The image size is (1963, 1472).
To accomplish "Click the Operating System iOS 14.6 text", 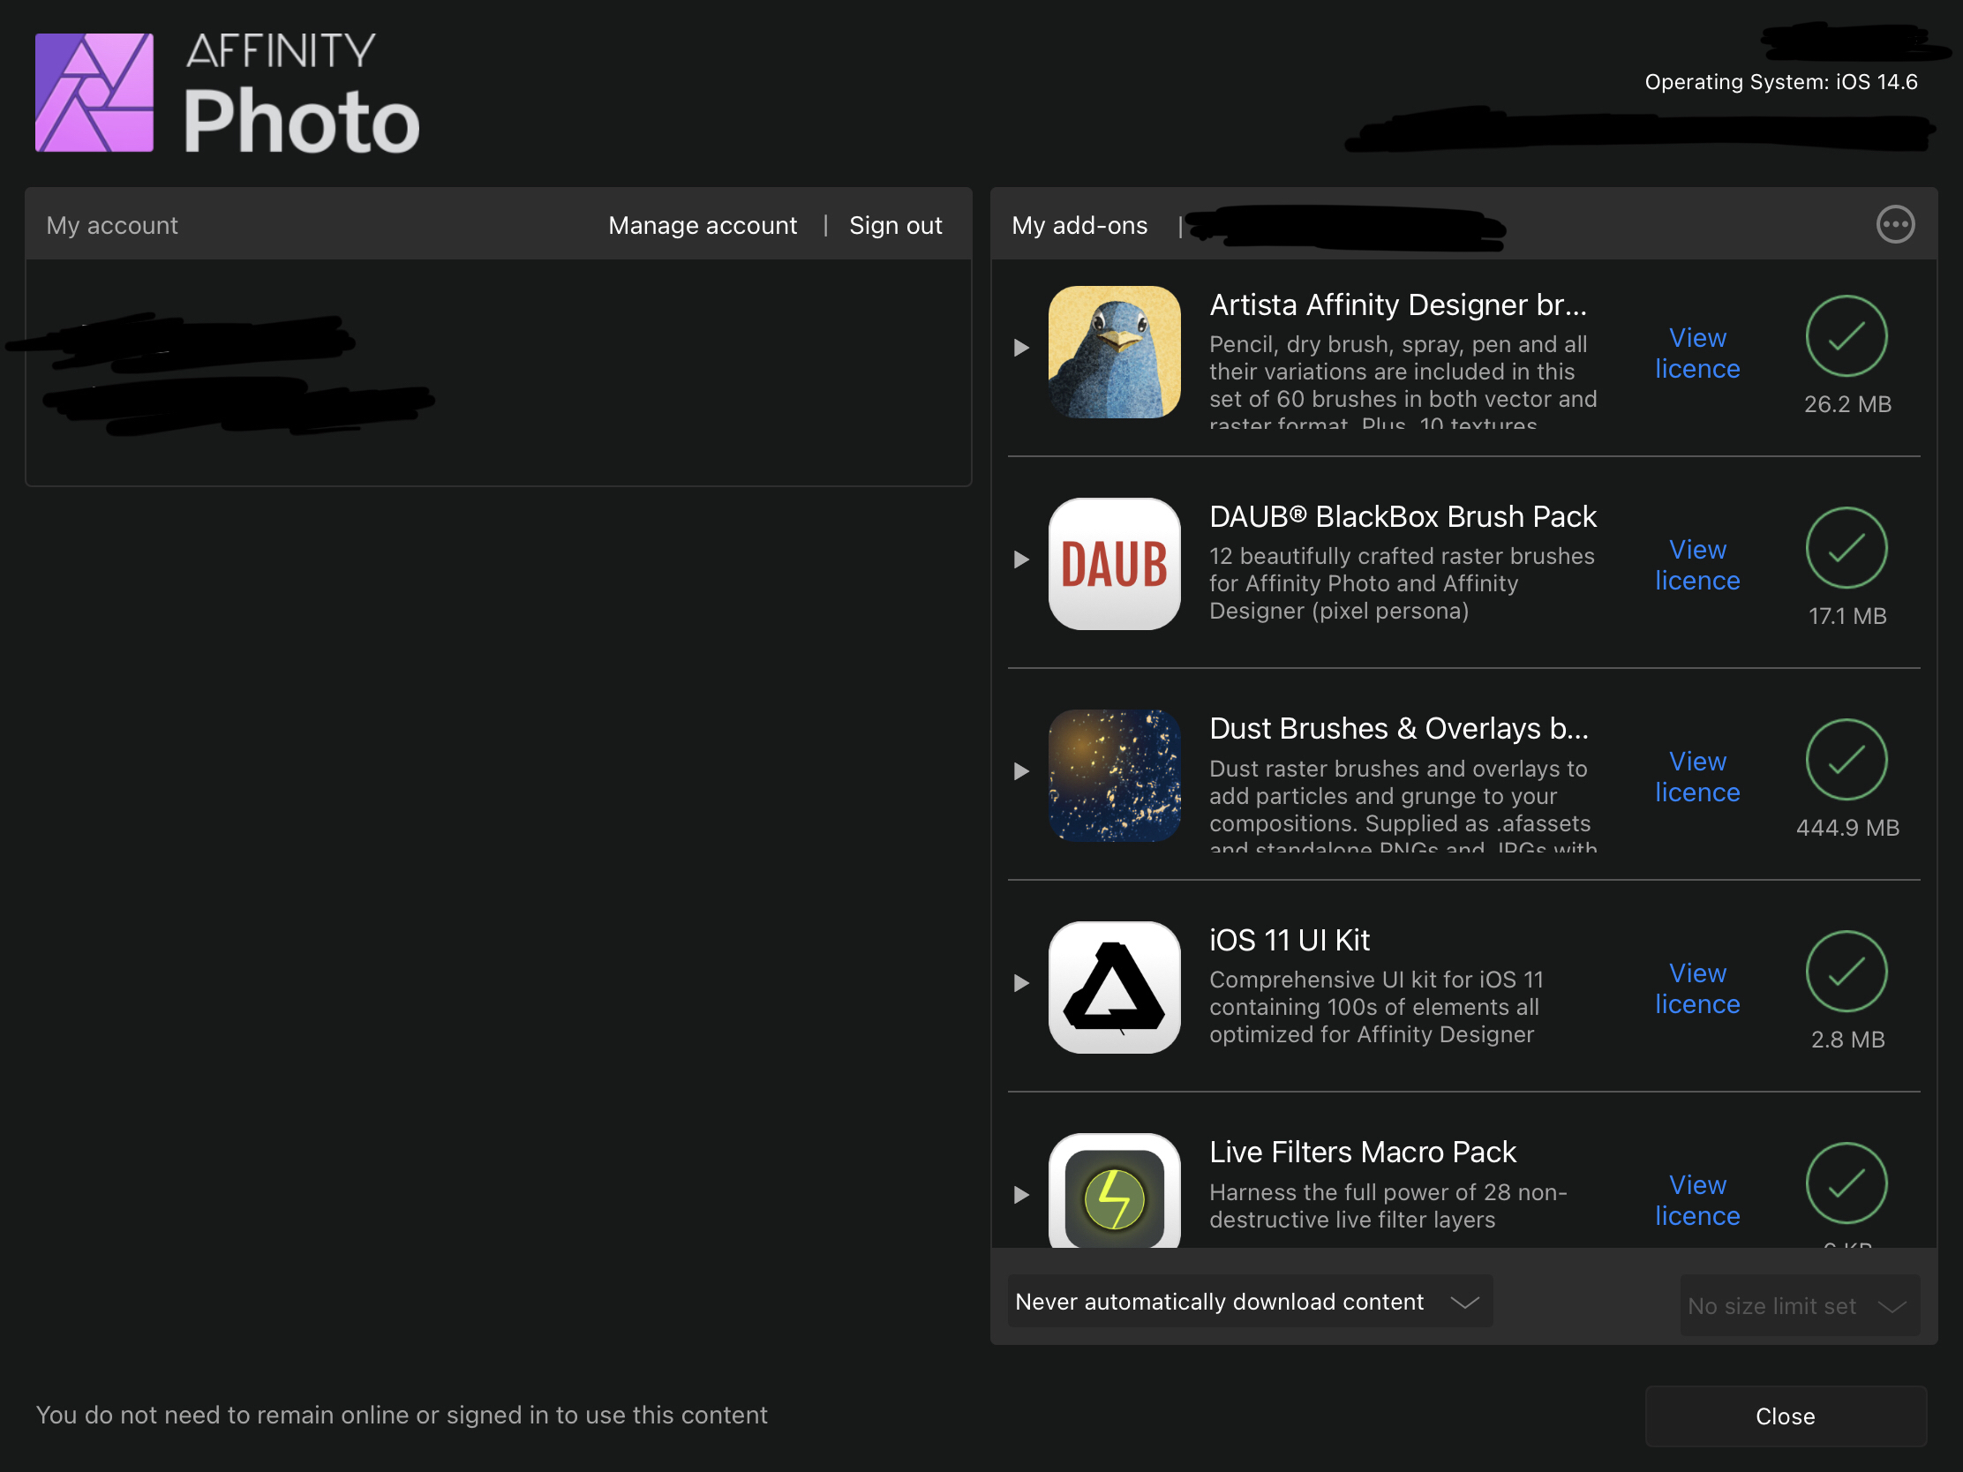I will click(1781, 81).
